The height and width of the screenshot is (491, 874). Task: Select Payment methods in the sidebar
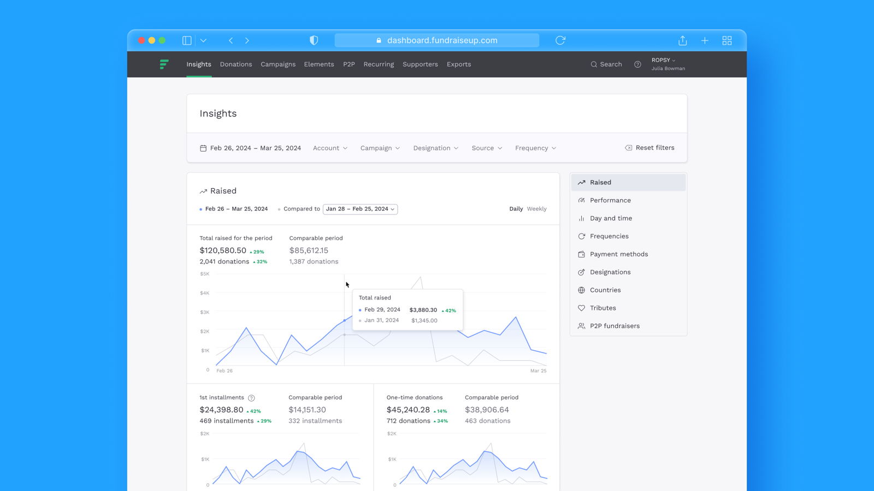coord(618,254)
